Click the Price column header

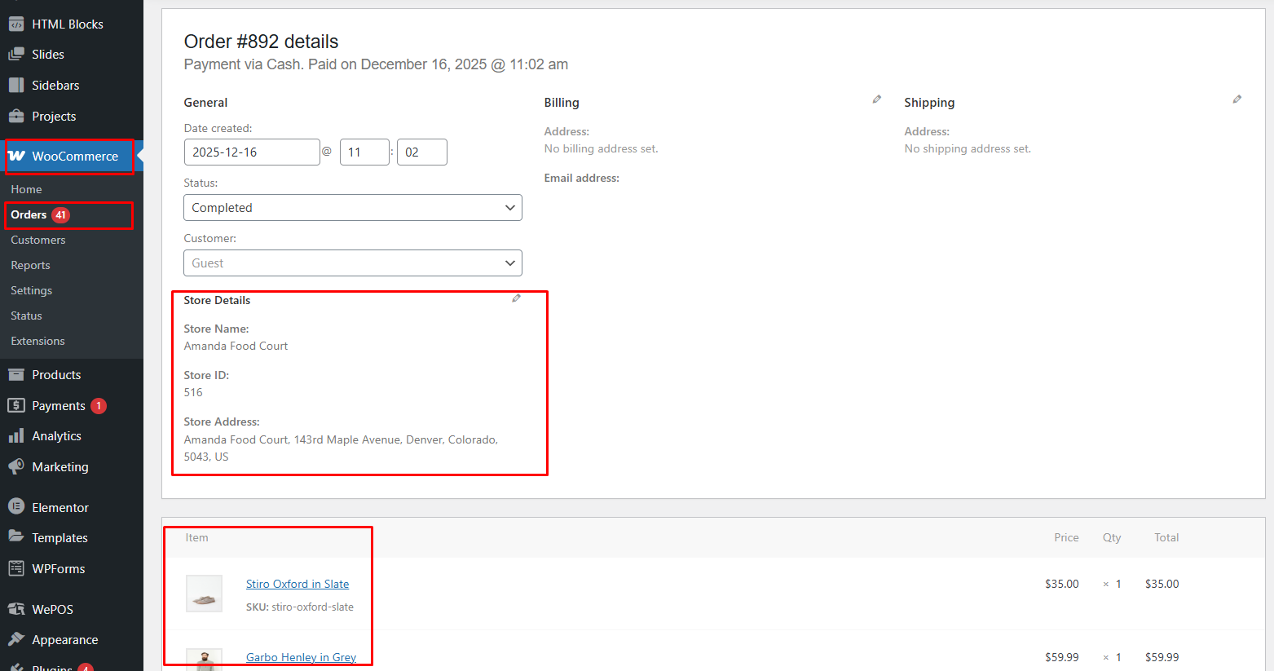point(1066,537)
